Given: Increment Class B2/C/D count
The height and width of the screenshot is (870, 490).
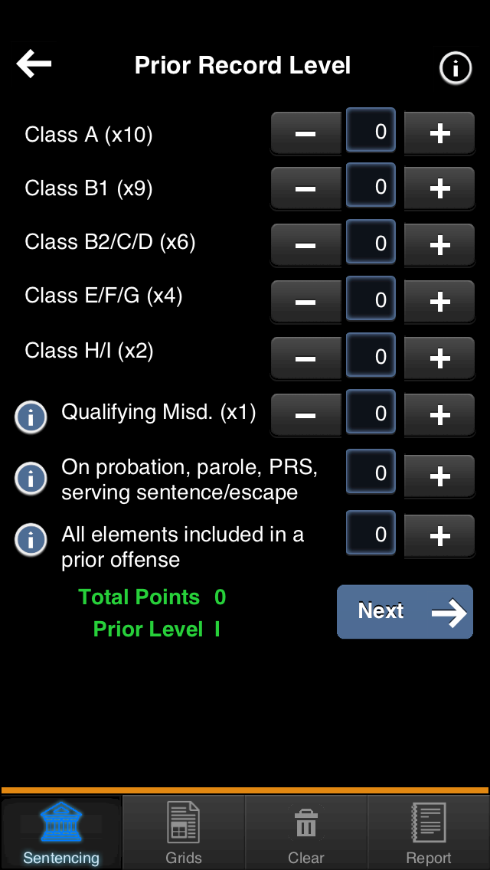Looking at the screenshot, I should pos(439,245).
